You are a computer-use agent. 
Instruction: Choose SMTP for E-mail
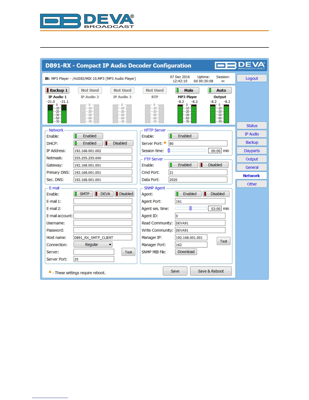[83, 194]
